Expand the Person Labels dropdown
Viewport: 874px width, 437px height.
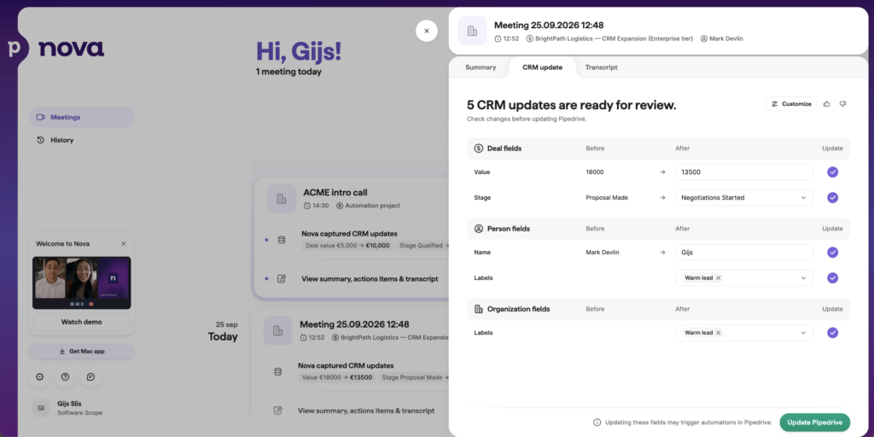(x=803, y=277)
